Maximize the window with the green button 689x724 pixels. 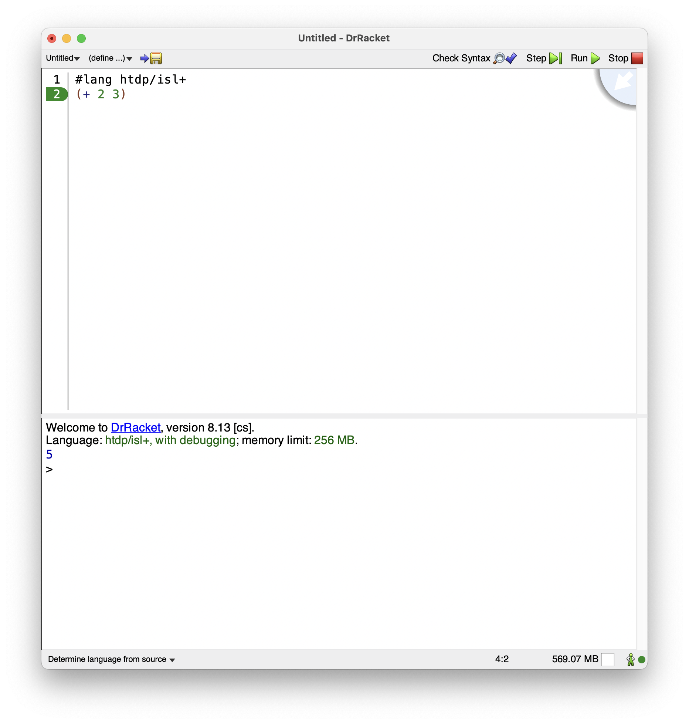tap(81, 38)
